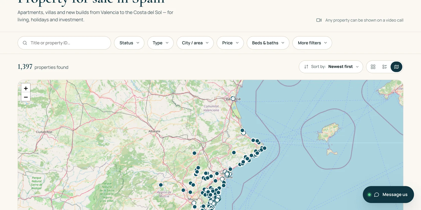
Task: Click the Albacete label on the map
Action: tap(154, 131)
